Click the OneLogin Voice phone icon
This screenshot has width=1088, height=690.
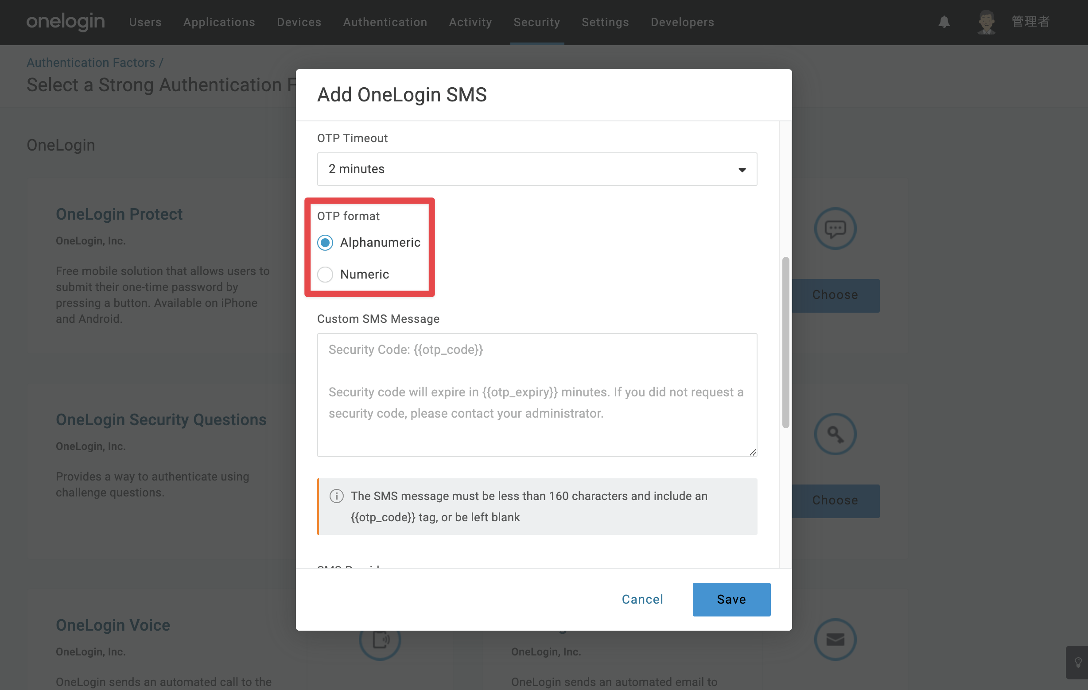380,640
